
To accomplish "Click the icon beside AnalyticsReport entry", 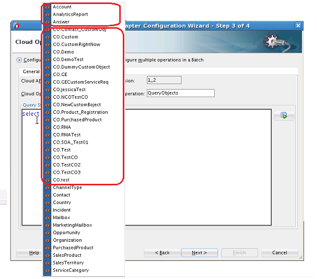I will point(47,15).
